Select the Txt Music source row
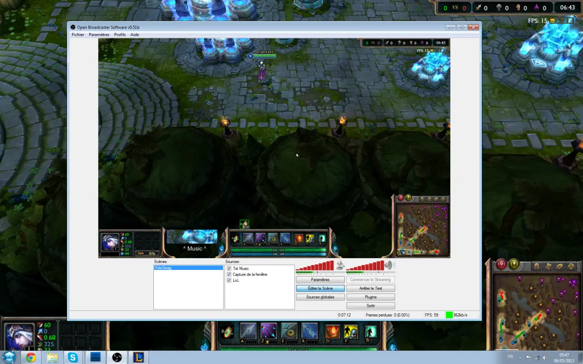Viewport: 583px width, 364px height. tap(259, 268)
